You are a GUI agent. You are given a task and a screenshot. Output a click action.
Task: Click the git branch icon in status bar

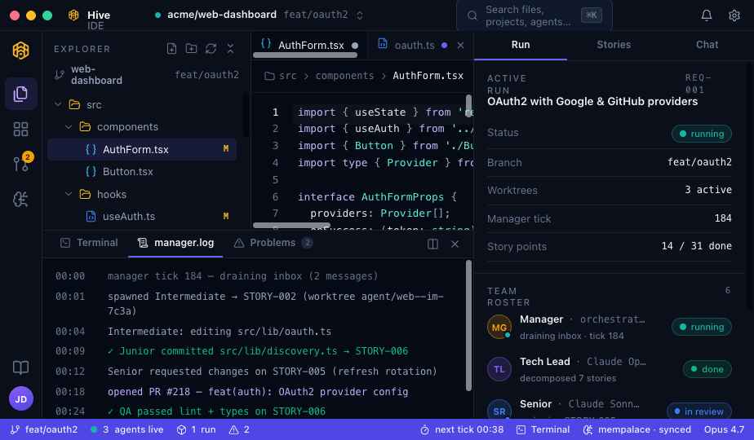(16, 429)
